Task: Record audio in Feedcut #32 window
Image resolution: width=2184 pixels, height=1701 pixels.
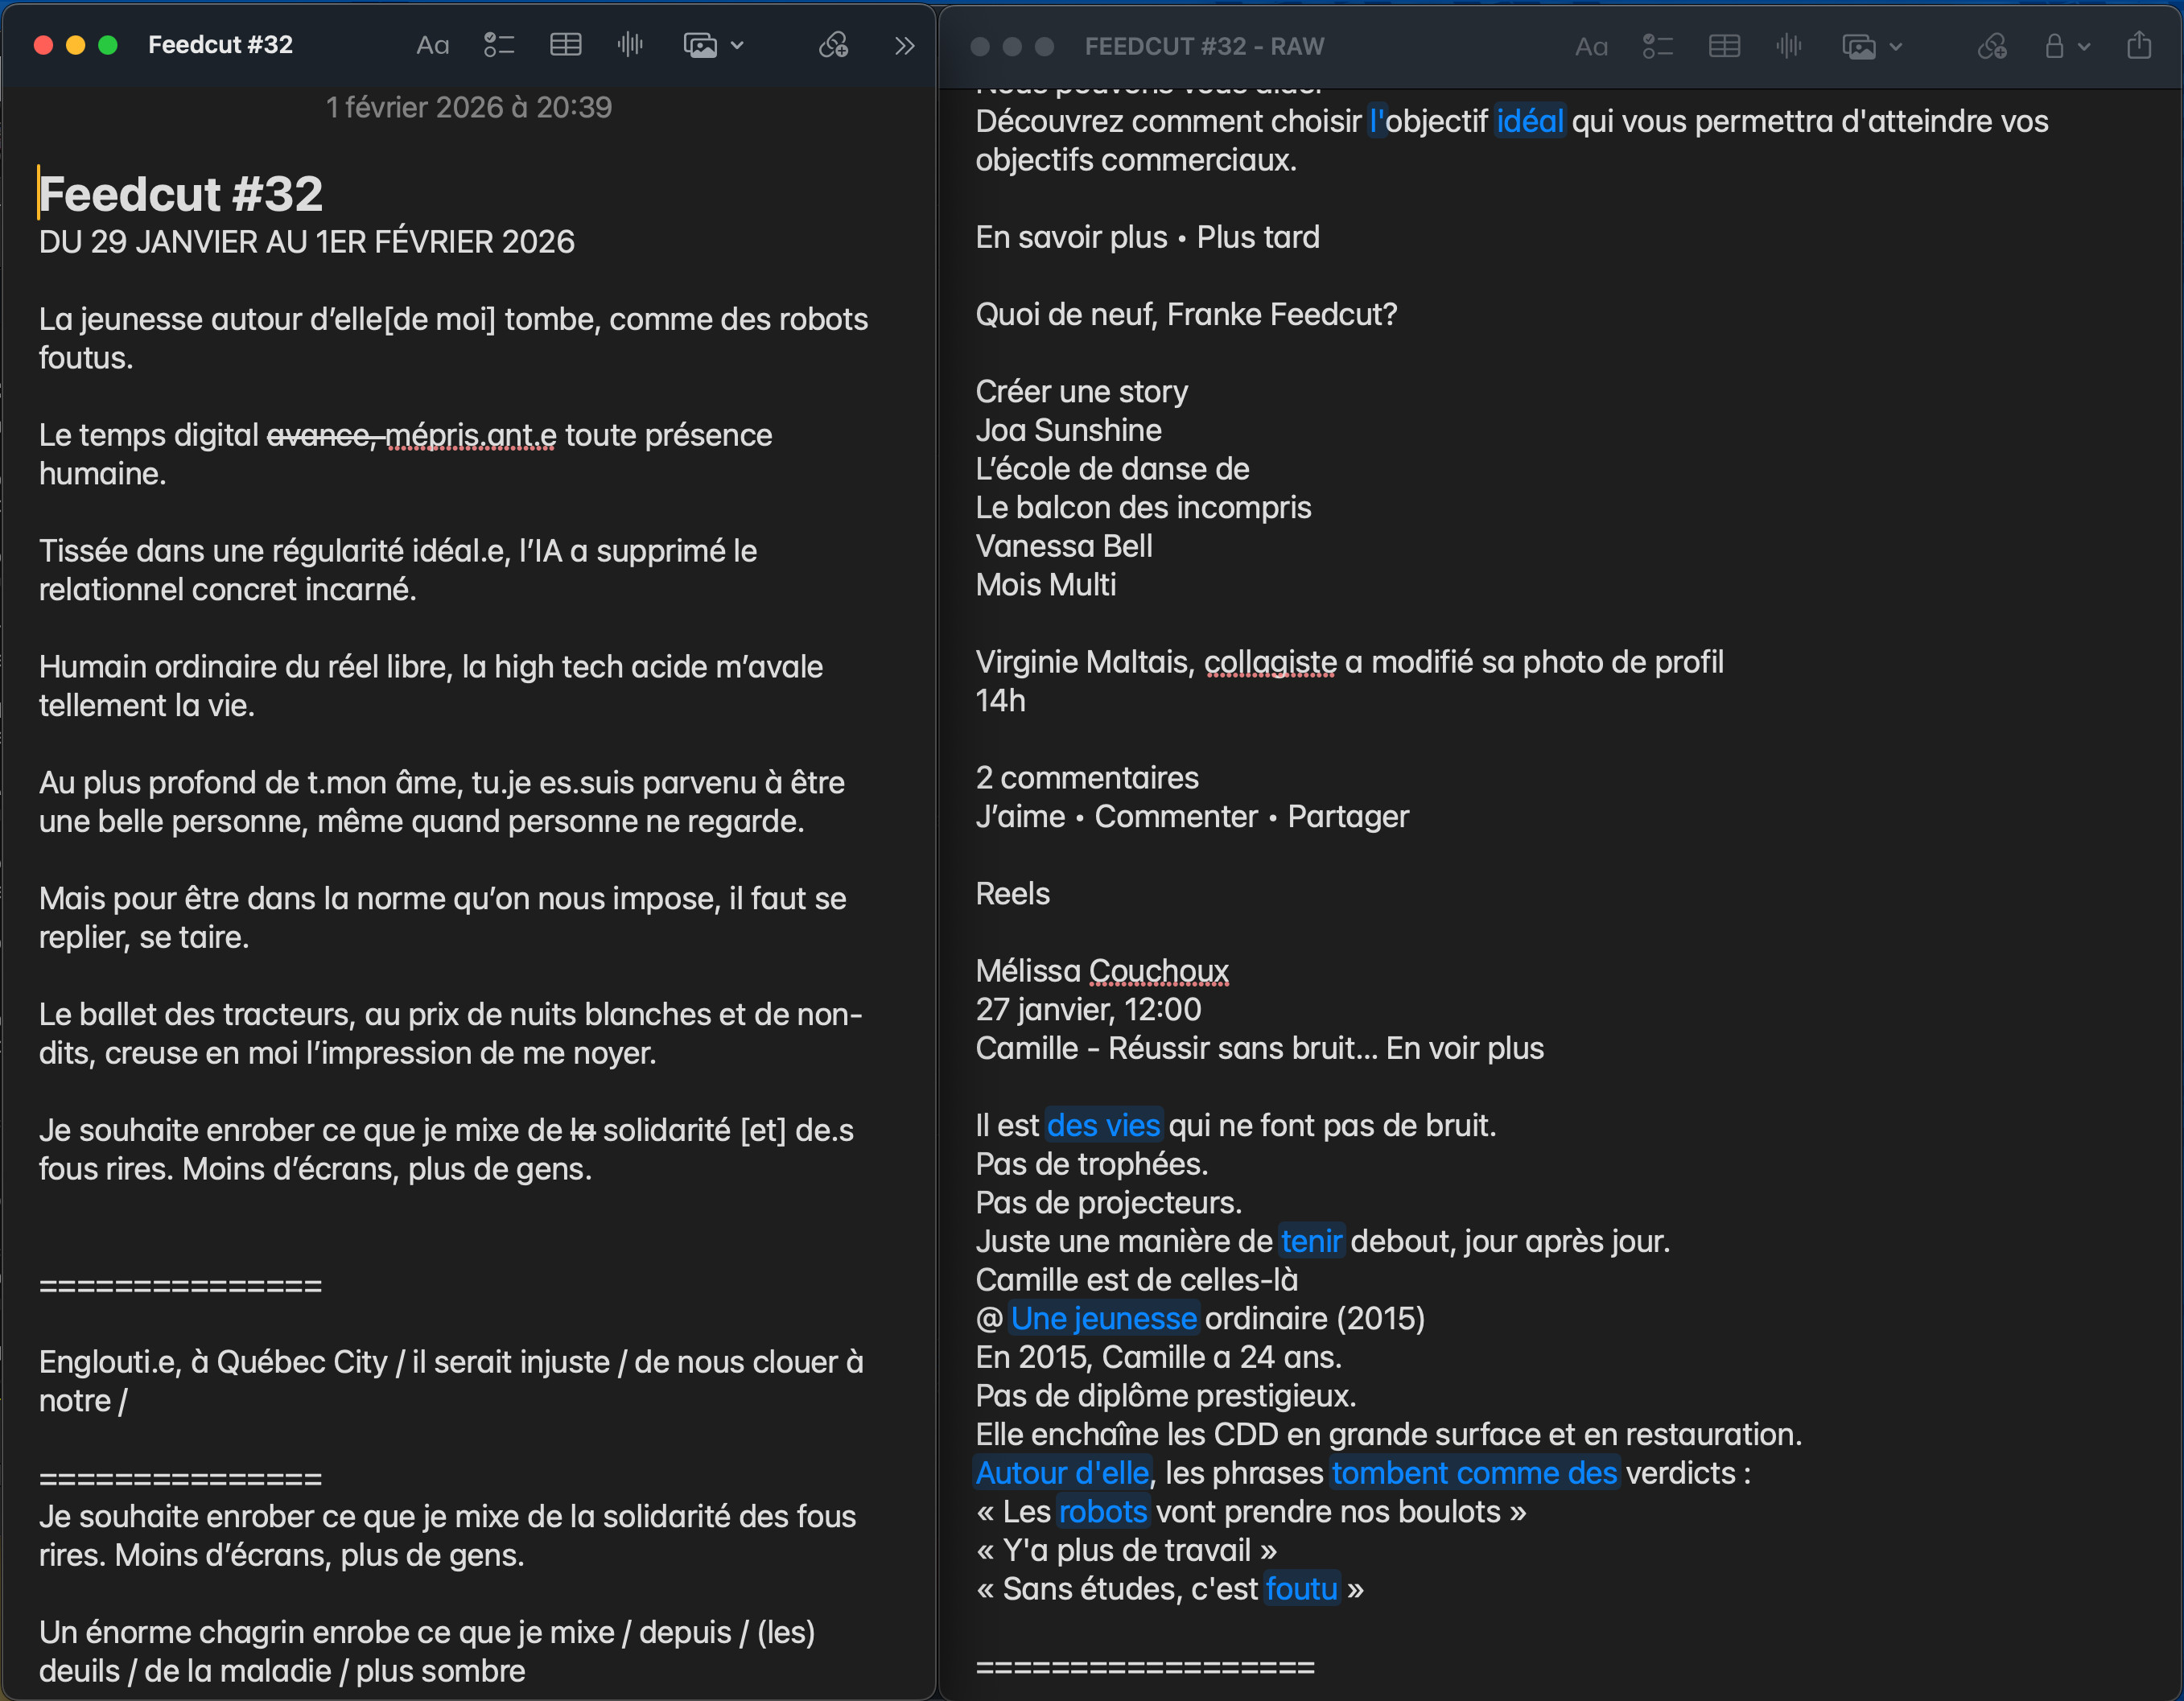Action: pyautogui.click(x=630, y=45)
